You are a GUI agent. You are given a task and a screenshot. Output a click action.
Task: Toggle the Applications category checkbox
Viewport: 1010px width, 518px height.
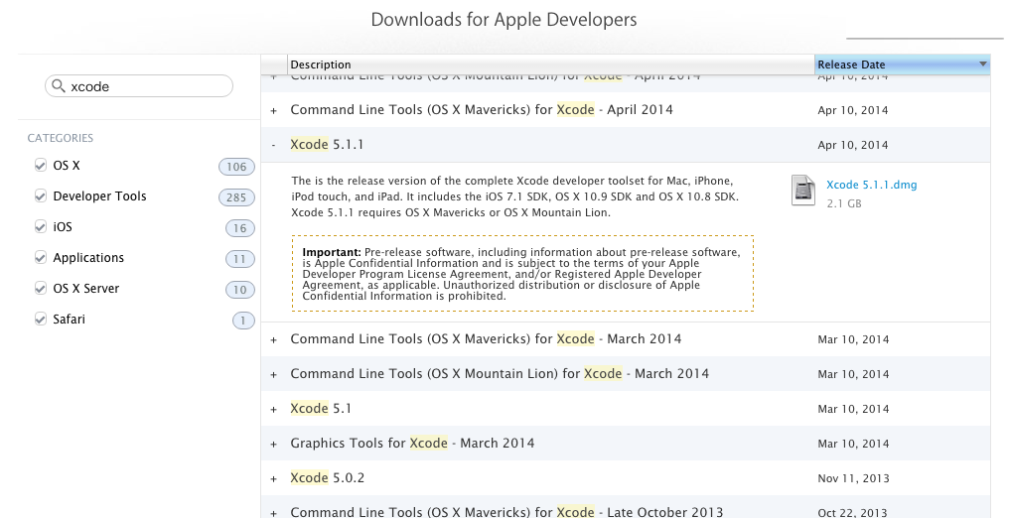(x=41, y=258)
